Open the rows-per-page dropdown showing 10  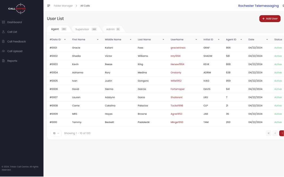pyautogui.click(x=56, y=133)
